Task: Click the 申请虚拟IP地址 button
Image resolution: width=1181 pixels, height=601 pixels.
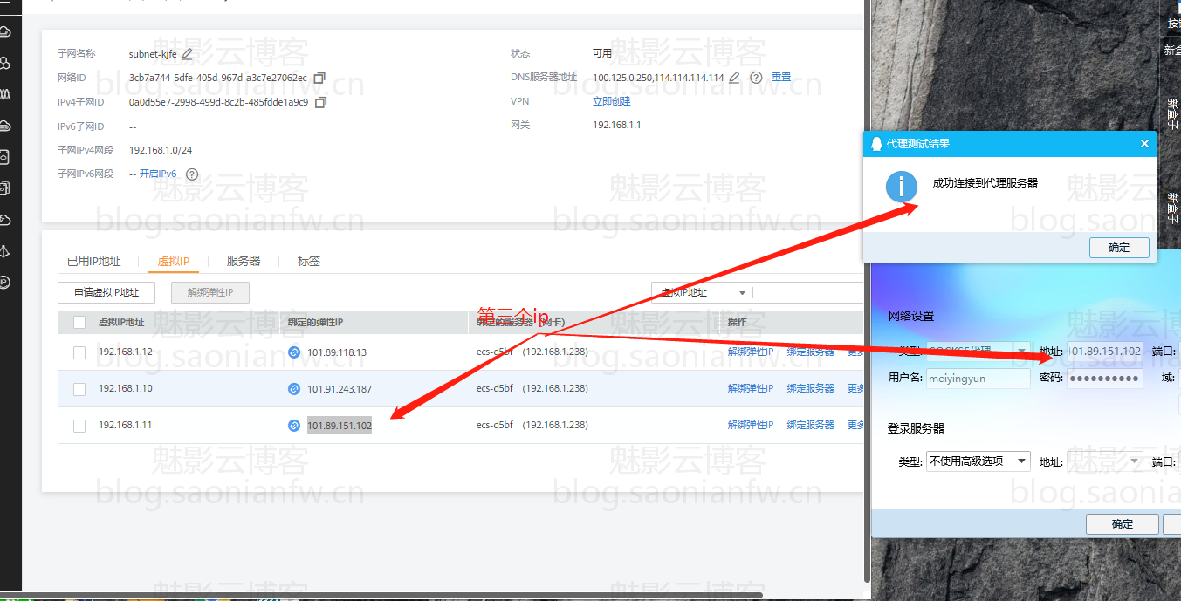Action: click(x=106, y=292)
